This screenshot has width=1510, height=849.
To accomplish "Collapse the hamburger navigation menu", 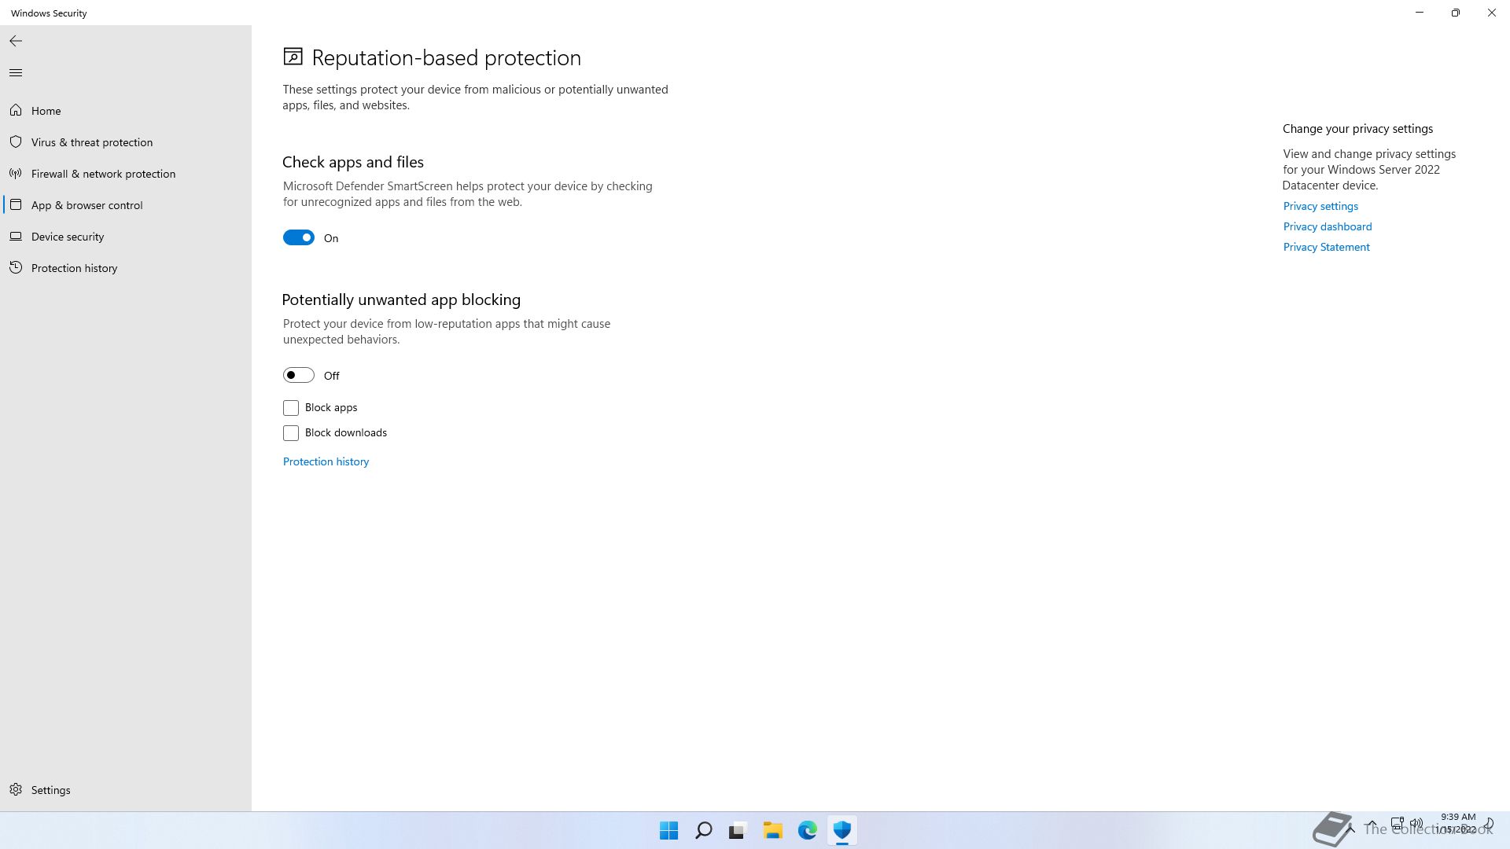I will click(x=16, y=73).
